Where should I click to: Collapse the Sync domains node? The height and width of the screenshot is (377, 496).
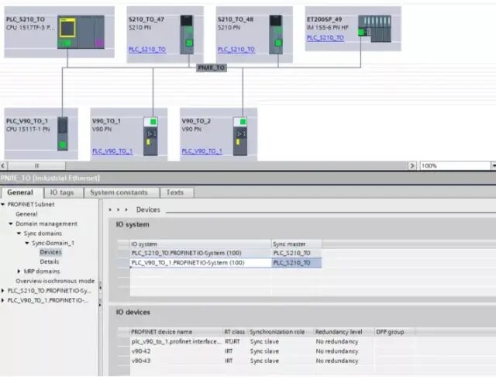[19, 233]
